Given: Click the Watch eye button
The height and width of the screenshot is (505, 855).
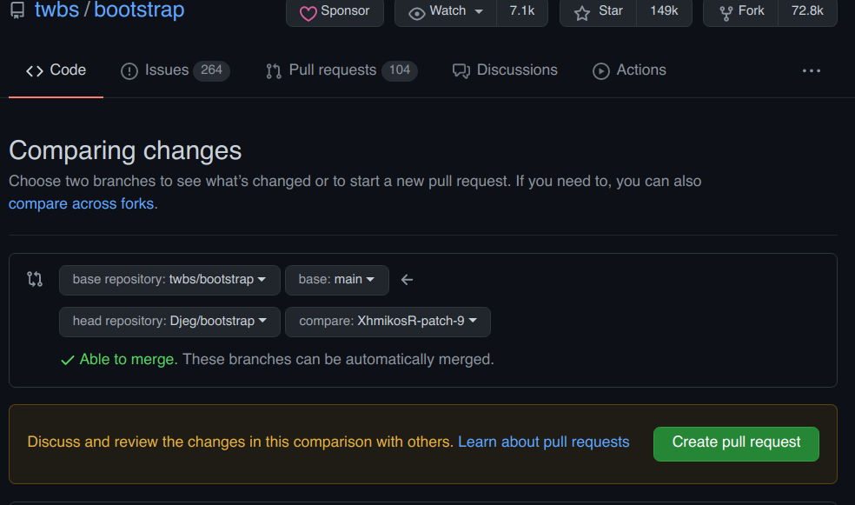Looking at the screenshot, I should [446, 12].
